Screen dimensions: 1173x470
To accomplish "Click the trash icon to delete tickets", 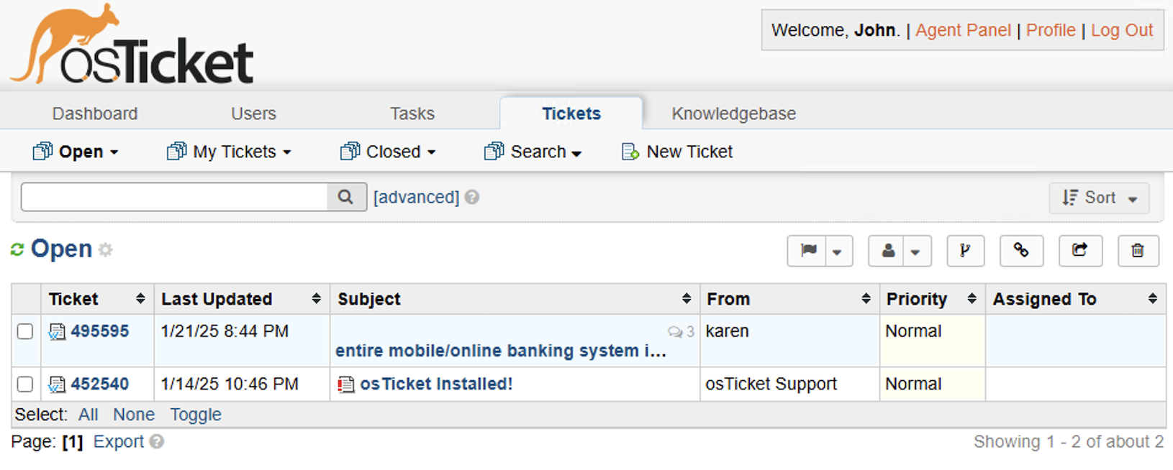I will [1138, 251].
